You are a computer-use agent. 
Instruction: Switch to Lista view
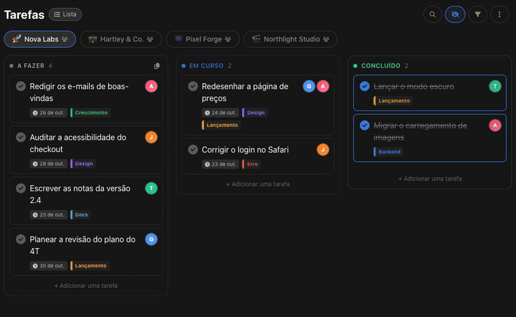[x=65, y=14]
